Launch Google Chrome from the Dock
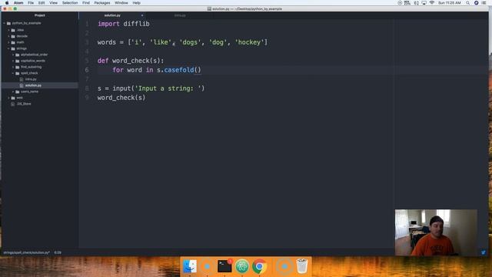This screenshot has height=277, width=492. pyautogui.click(x=259, y=266)
